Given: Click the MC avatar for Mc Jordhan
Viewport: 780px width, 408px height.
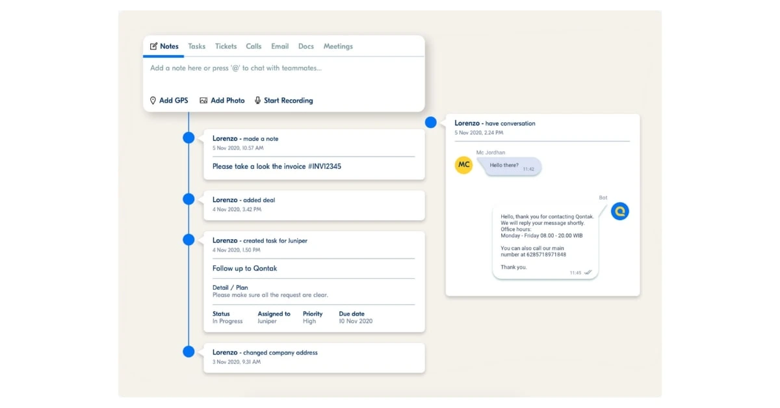Looking at the screenshot, I should coord(464,165).
